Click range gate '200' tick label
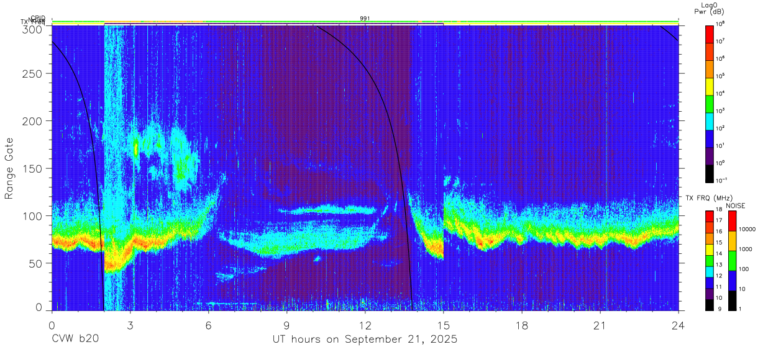Viewport: 763px width, 352px height. click(32, 121)
